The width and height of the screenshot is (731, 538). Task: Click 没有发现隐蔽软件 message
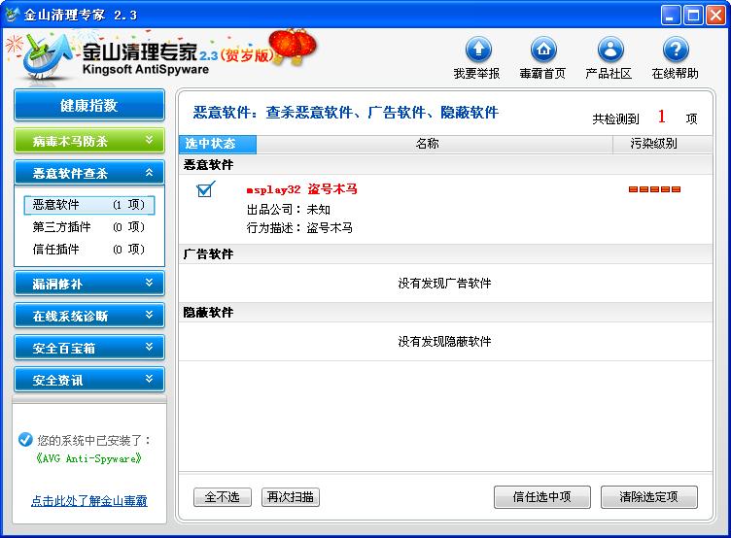click(444, 342)
